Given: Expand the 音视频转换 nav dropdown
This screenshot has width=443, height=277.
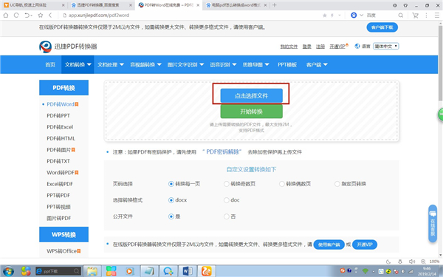Looking at the screenshot, I should coord(145,65).
